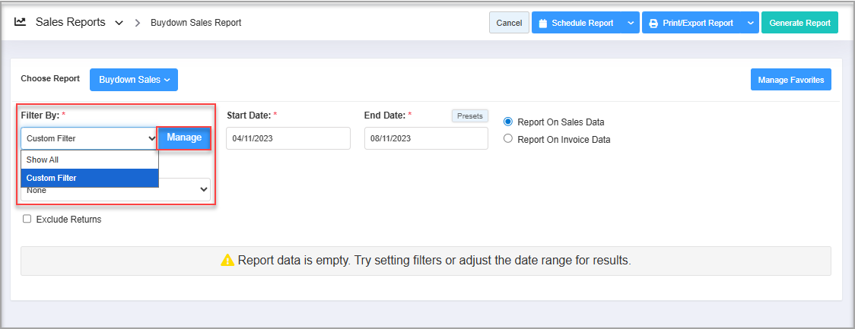Click the yellow warning triangle icon
The image size is (855, 329).
click(x=227, y=261)
